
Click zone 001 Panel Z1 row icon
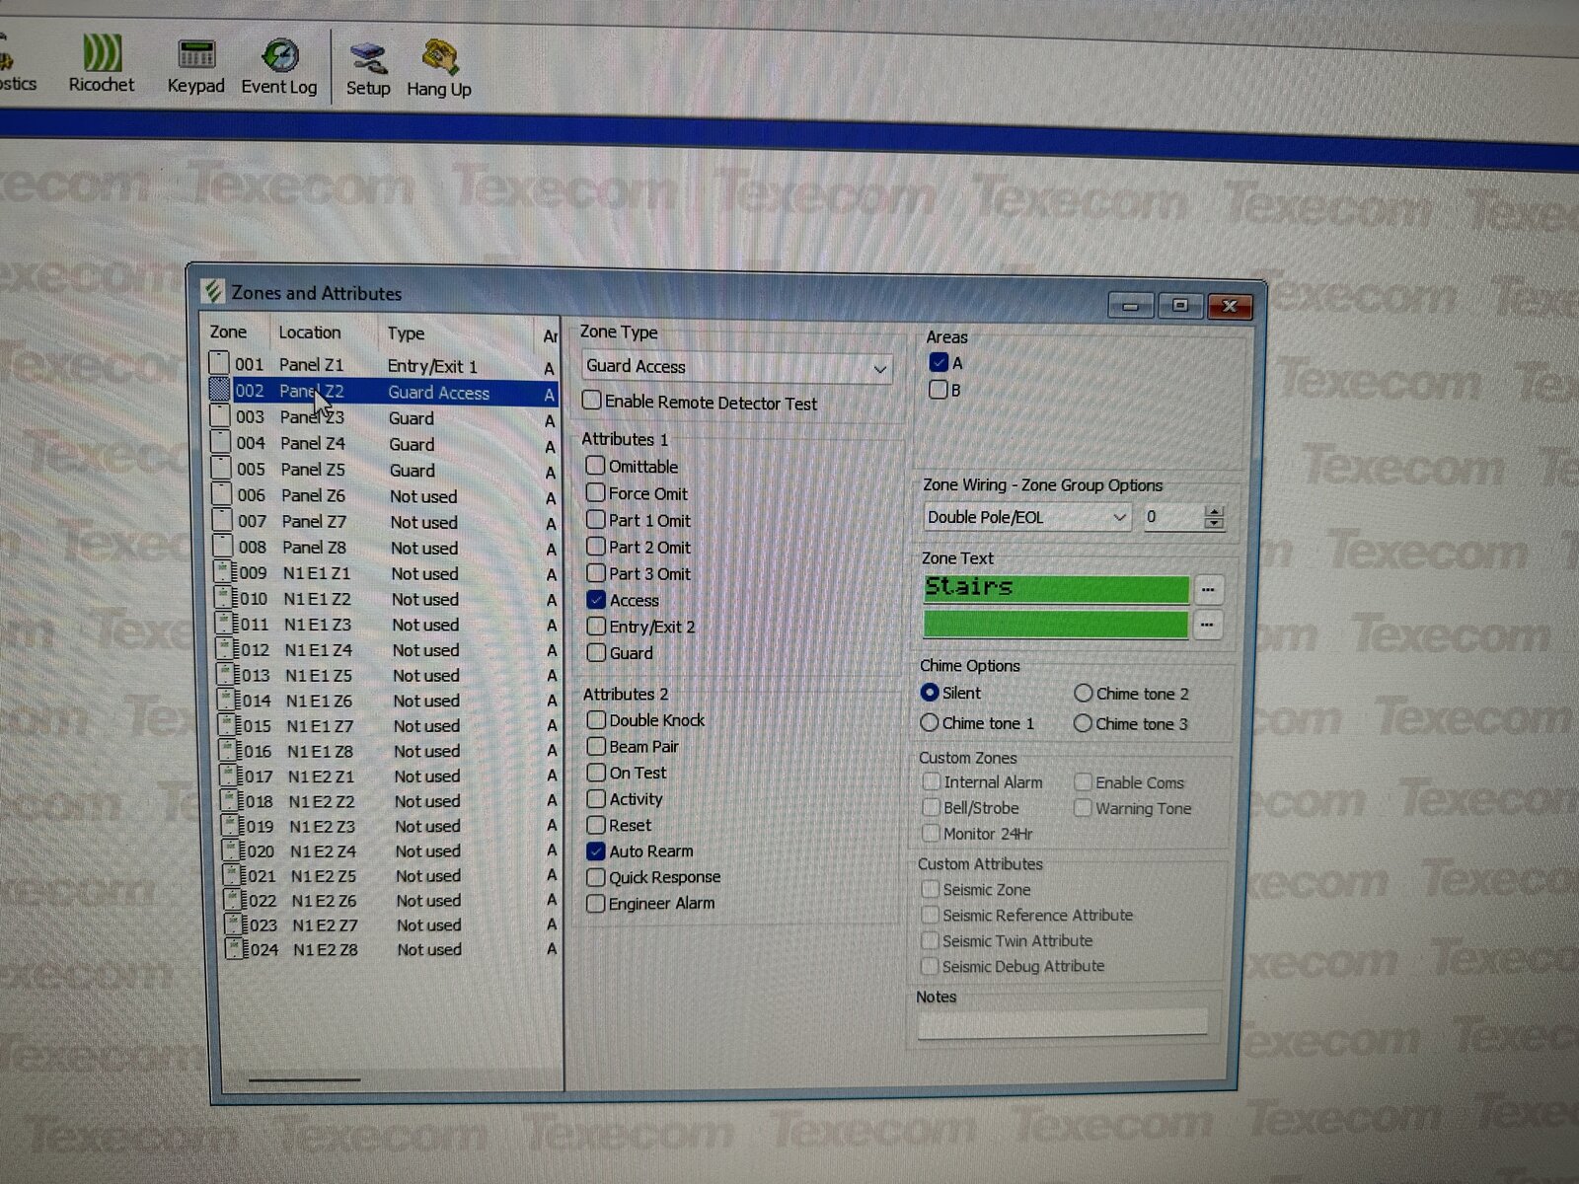(x=219, y=364)
